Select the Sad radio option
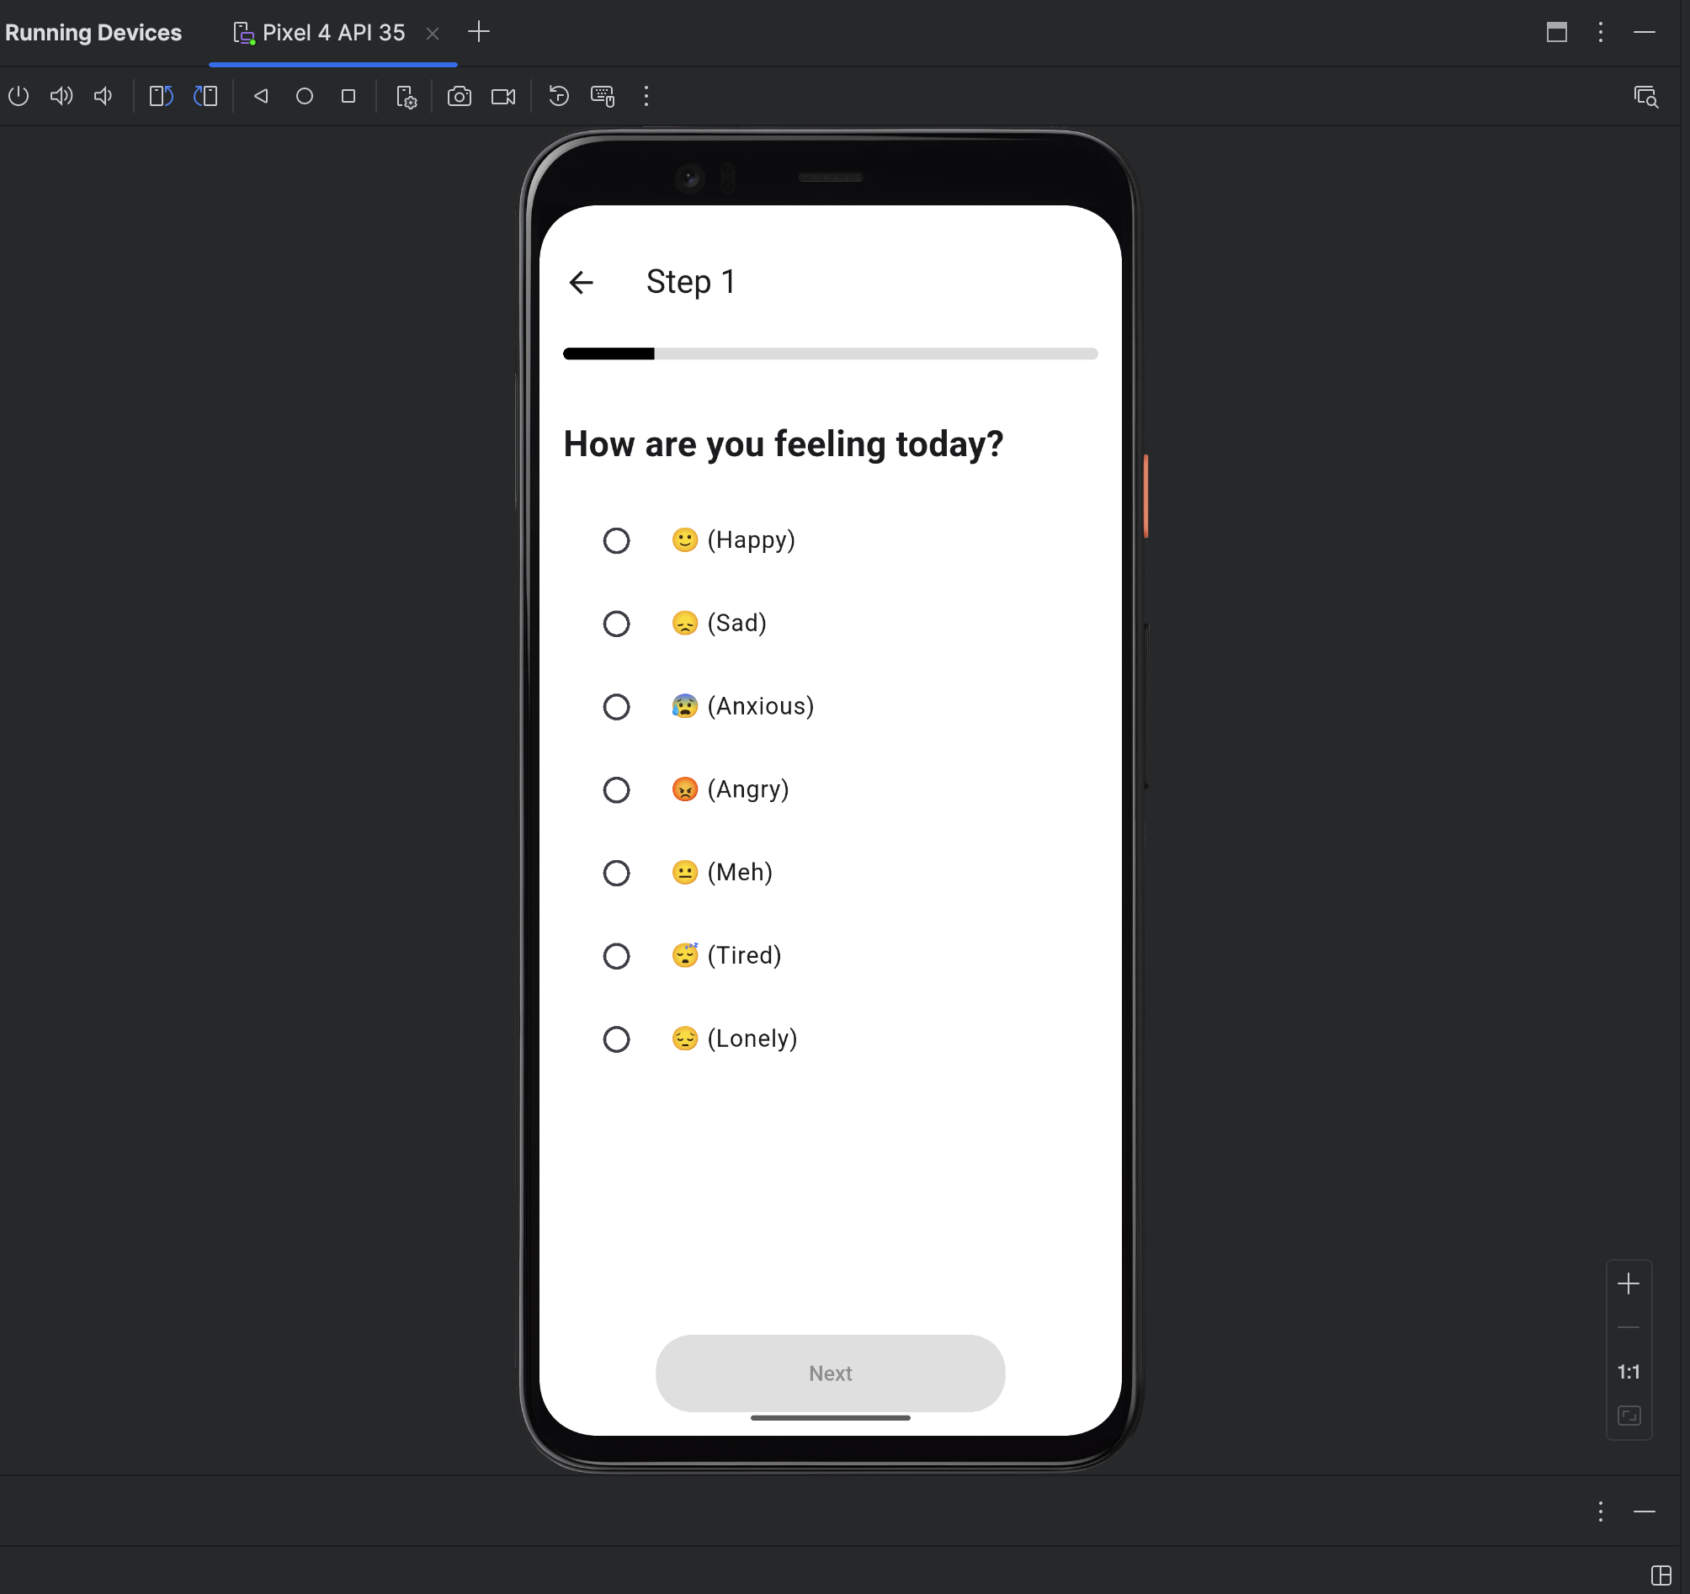The height and width of the screenshot is (1594, 1690). click(x=616, y=624)
